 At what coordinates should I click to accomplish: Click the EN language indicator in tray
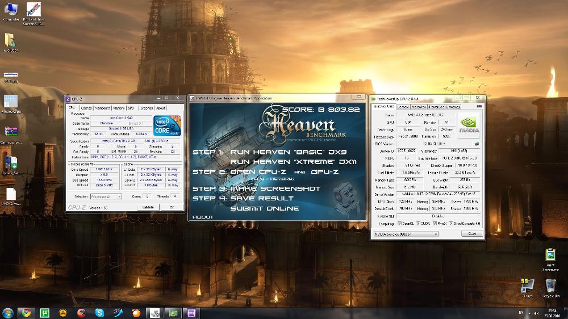pos(521,313)
